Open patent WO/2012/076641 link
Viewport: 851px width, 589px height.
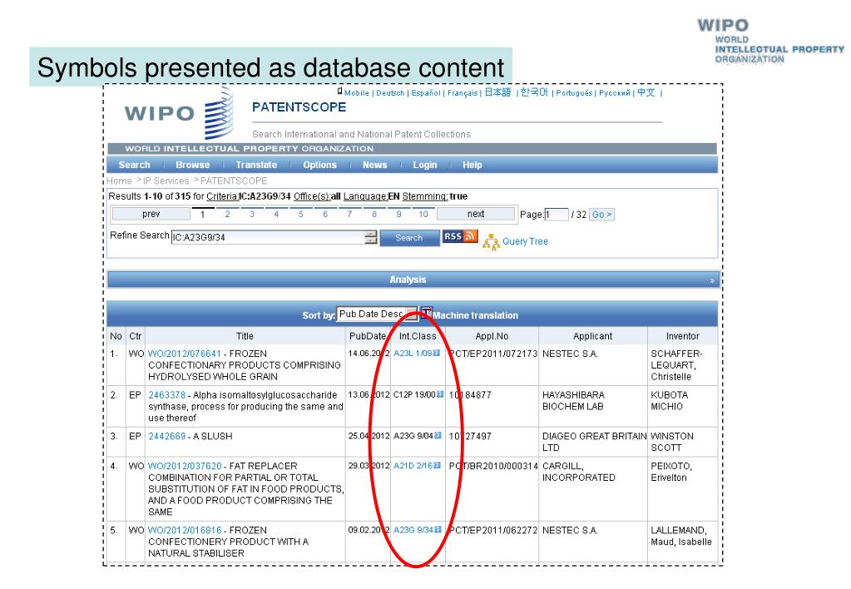[185, 354]
